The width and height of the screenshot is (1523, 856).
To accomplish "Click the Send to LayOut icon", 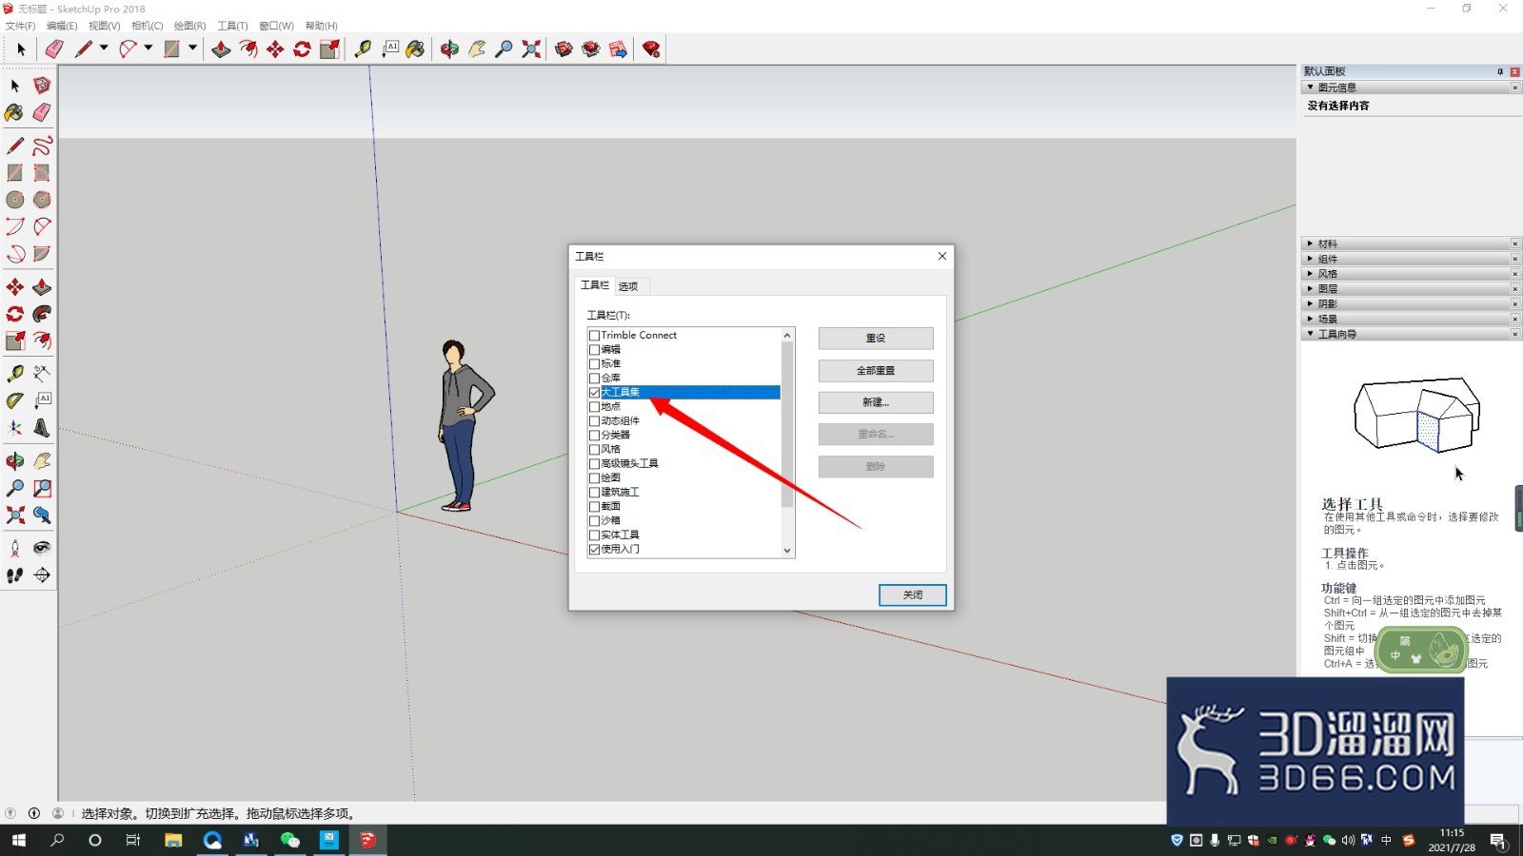I will [x=618, y=49].
